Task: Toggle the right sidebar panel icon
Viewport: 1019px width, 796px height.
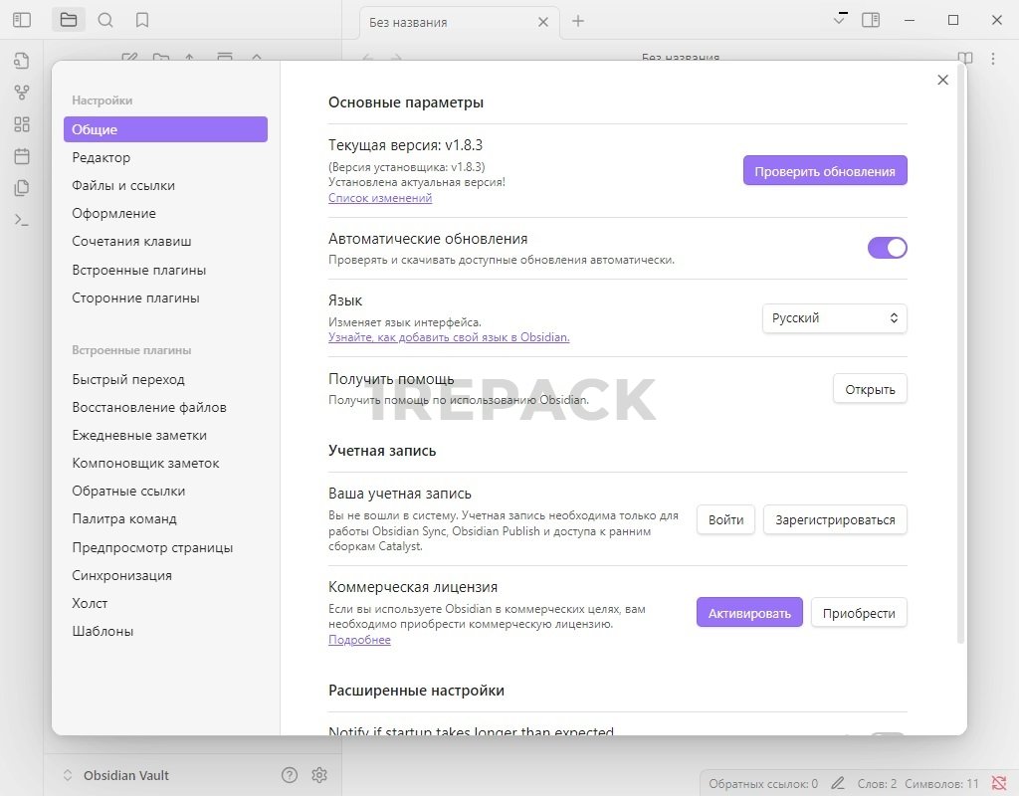Action: (x=871, y=20)
